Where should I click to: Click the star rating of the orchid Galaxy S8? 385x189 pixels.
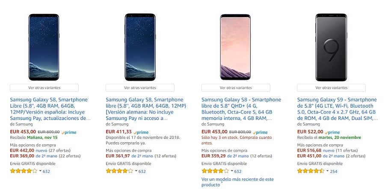point(215,171)
